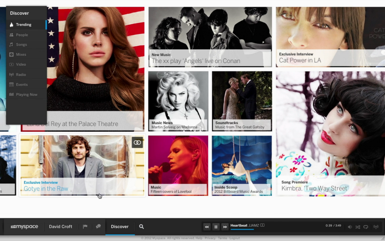Toggle repeat playback
The image size is (385, 241).
point(366,227)
